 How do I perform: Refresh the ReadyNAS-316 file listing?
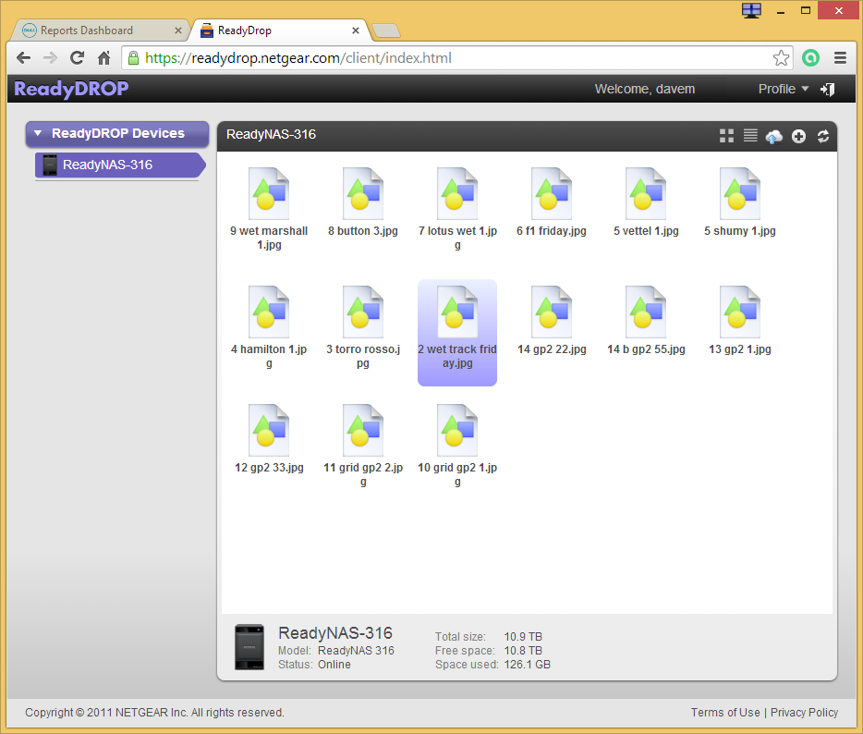823,136
